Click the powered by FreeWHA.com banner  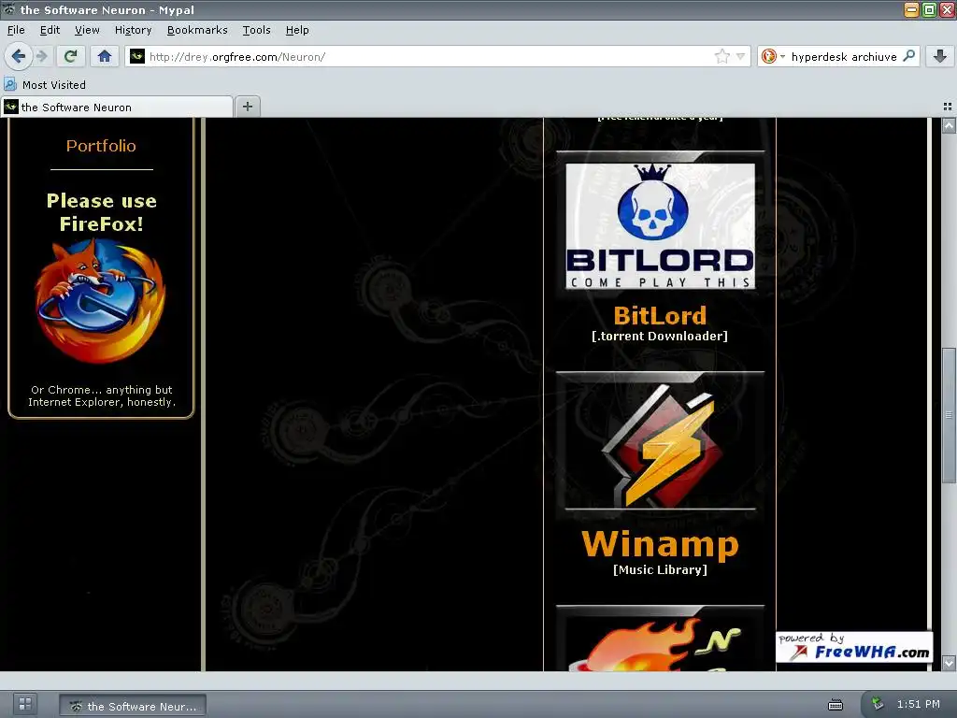[854, 647]
